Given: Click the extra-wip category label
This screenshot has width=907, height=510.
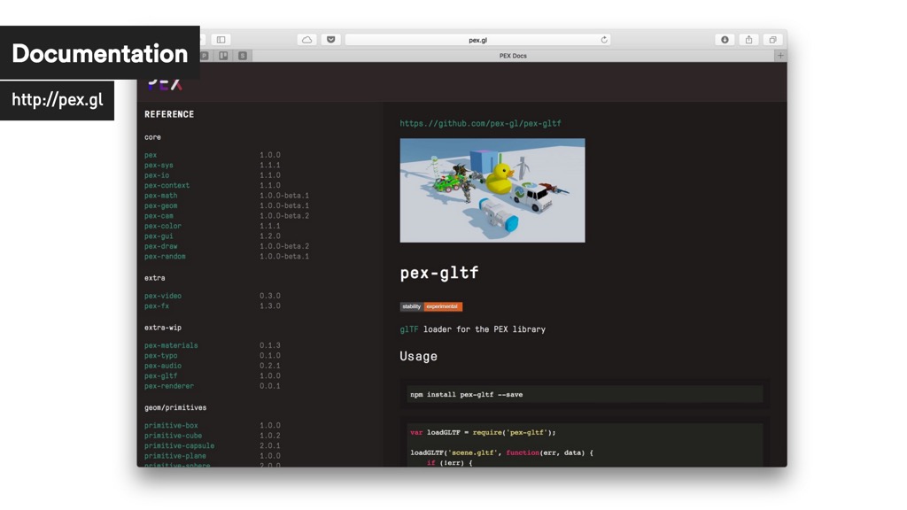Looking at the screenshot, I should point(163,328).
